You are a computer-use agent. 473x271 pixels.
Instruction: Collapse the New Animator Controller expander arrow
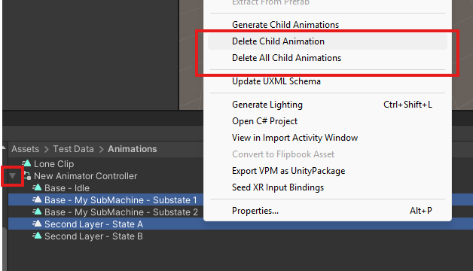[x=12, y=175]
